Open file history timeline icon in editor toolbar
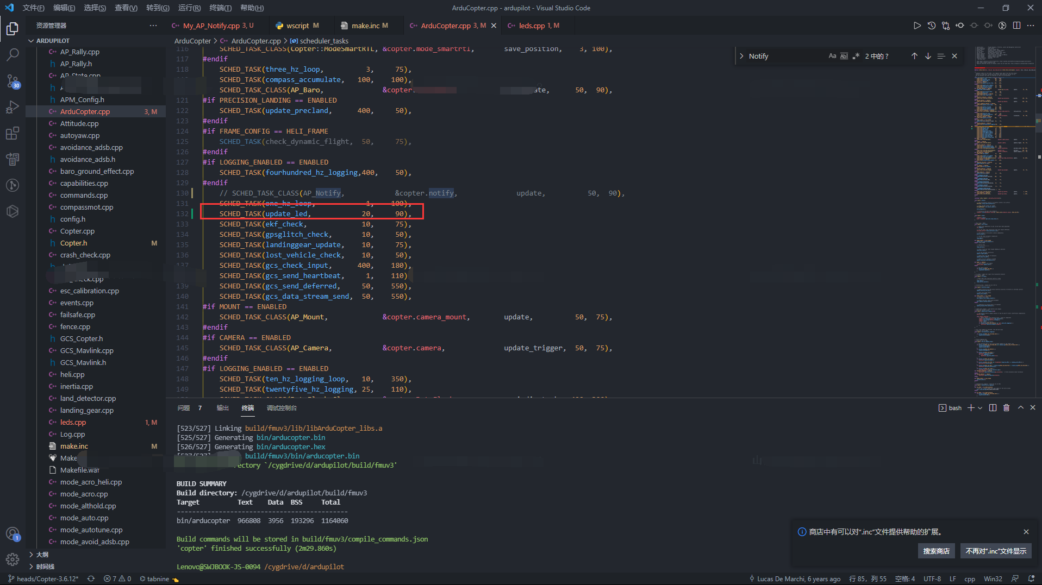Viewport: 1042px width, 585px height. [931, 26]
